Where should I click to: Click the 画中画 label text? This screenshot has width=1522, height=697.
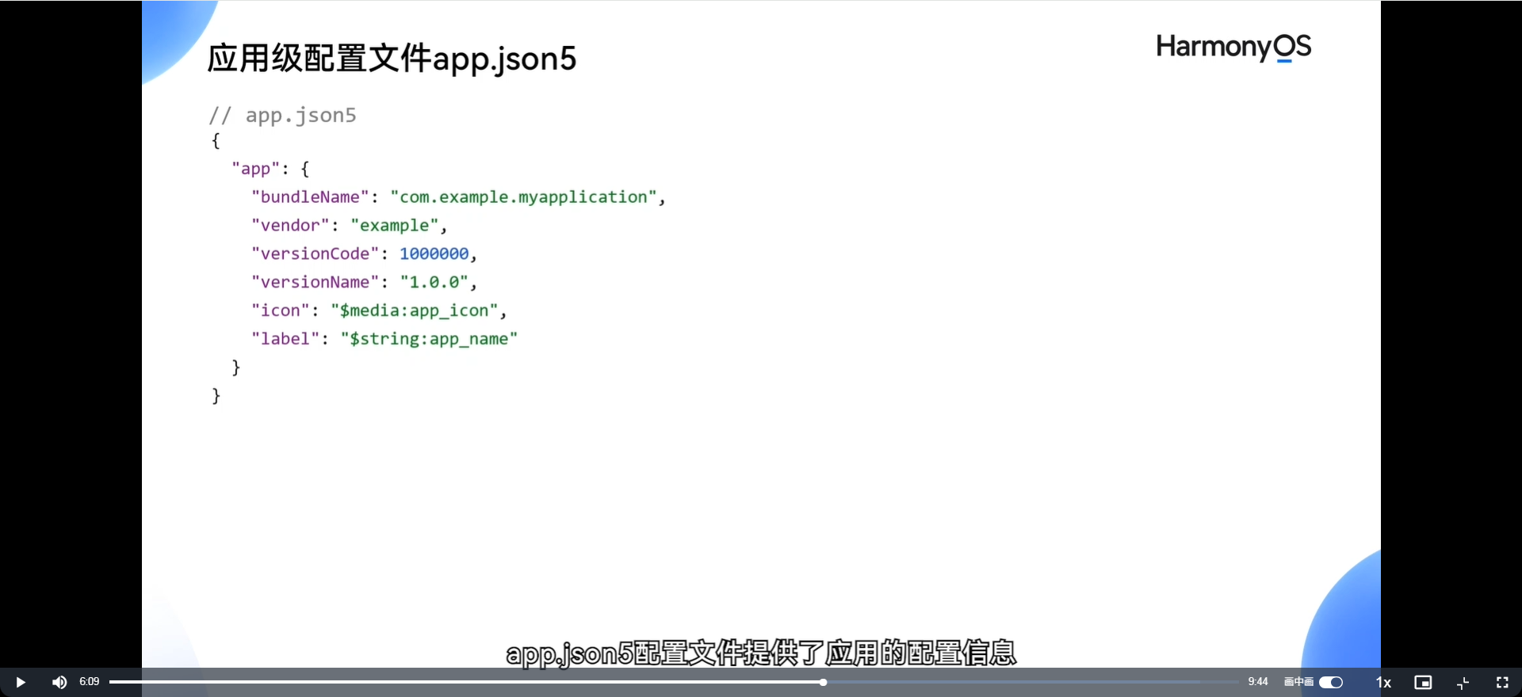(1298, 681)
